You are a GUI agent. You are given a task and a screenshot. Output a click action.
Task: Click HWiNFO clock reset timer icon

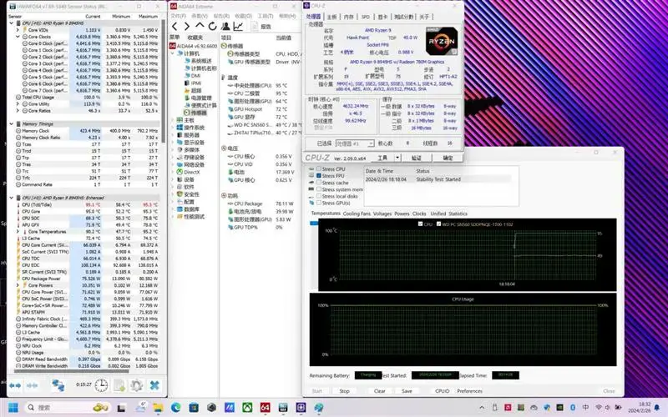[x=101, y=385]
